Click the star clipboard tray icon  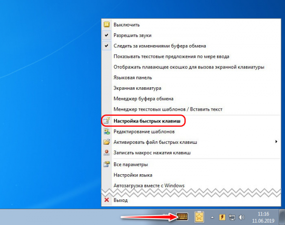[199, 216]
